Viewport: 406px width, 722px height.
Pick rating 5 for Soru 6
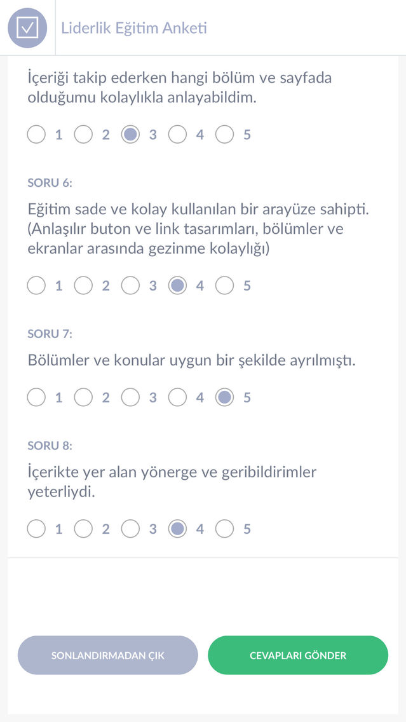pos(224,286)
